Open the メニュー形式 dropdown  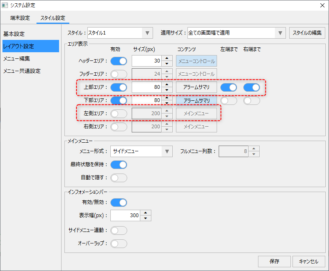[x=167, y=151]
